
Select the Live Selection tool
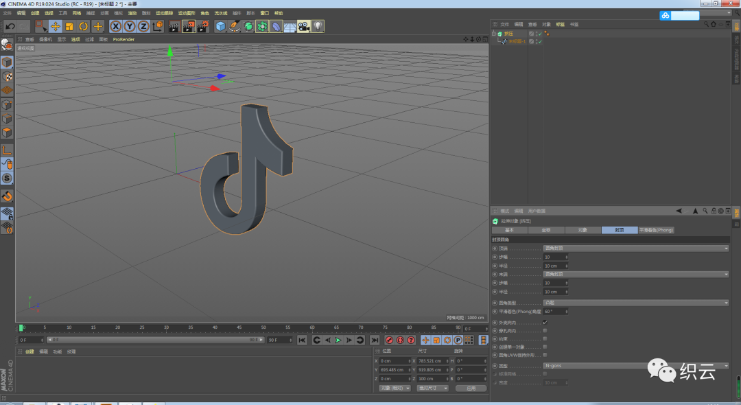[x=41, y=27]
